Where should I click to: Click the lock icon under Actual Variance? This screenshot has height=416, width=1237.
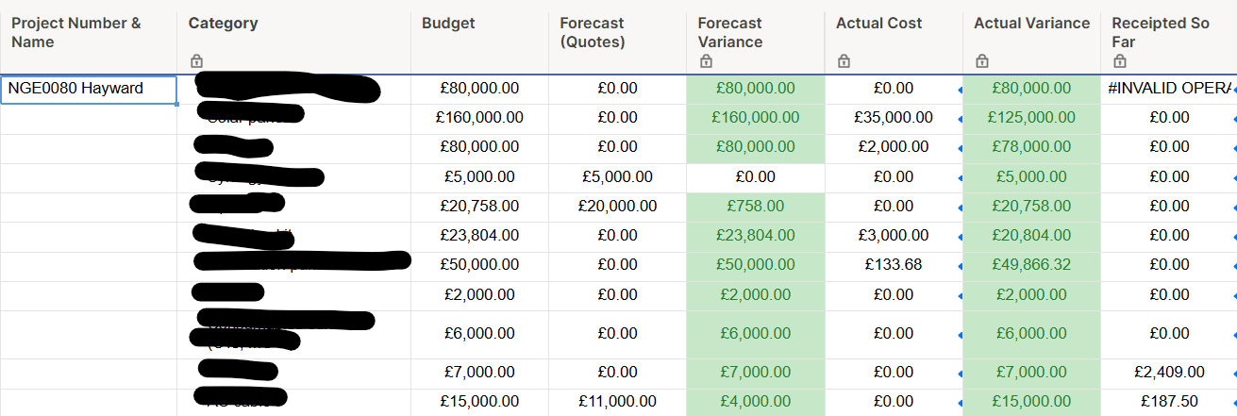pyautogui.click(x=981, y=61)
